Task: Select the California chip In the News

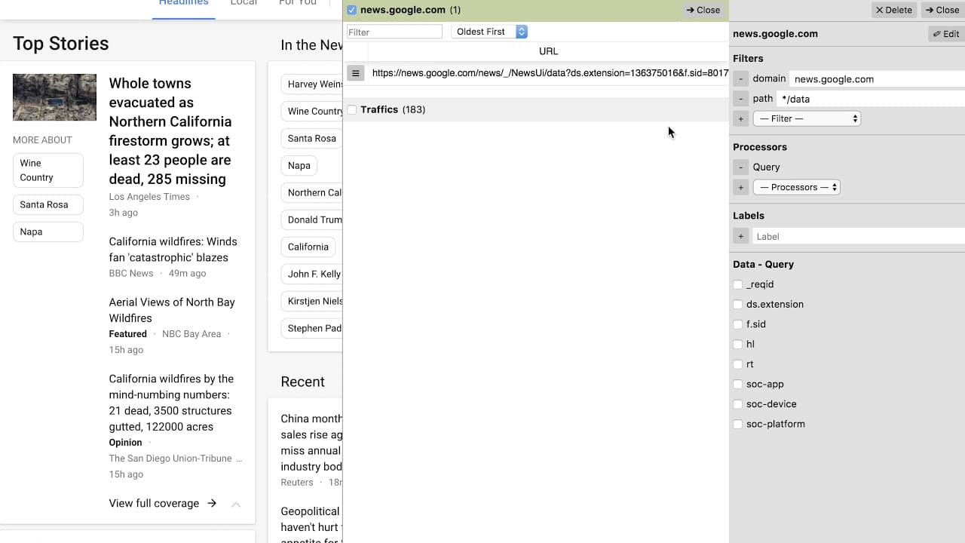Action: 308,247
